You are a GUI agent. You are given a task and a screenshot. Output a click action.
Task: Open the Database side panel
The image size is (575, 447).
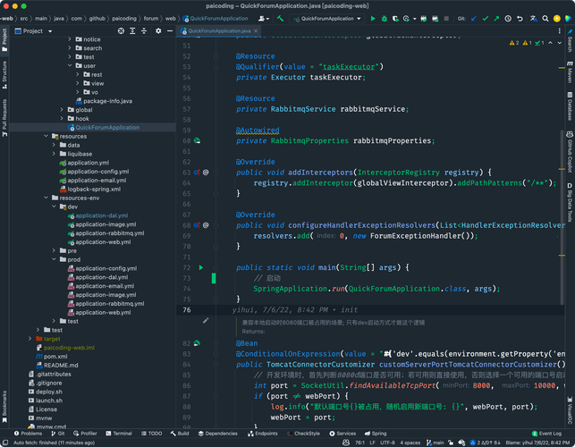tap(569, 105)
